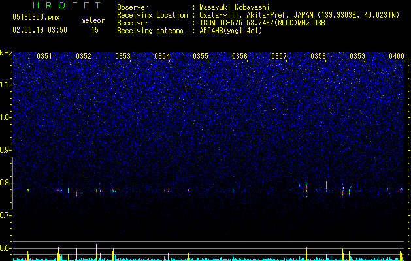
Task: Click the A504HB(yagi 4el) antenna text
Action: click(x=231, y=31)
